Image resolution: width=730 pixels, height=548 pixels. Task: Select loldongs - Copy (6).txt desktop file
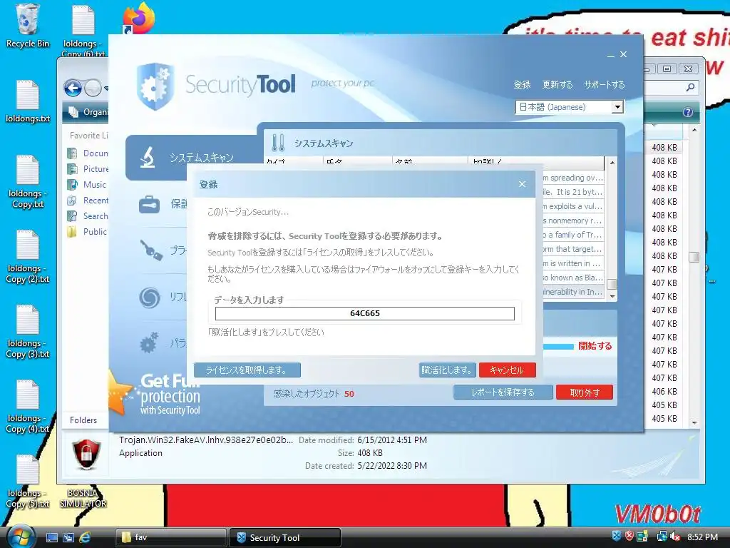[83, 30]
